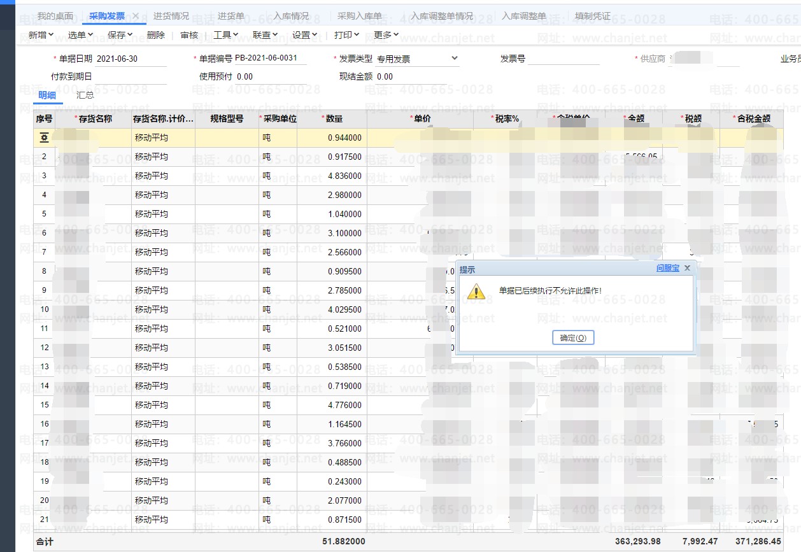Close the 采购发票 tab
801x552 pixels.
[x=136, y=16]
